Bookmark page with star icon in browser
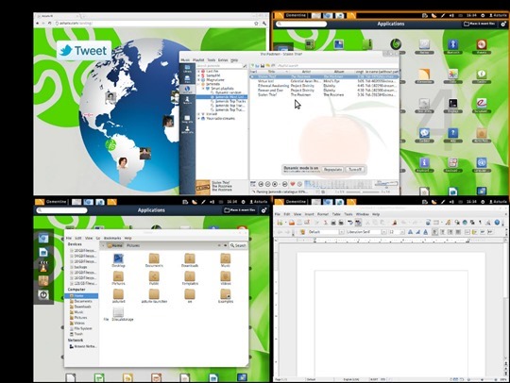This screenshot has height=383, width=510. tap(256, 24)
